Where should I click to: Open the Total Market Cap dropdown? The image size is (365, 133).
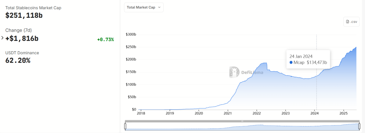point(144,7)
